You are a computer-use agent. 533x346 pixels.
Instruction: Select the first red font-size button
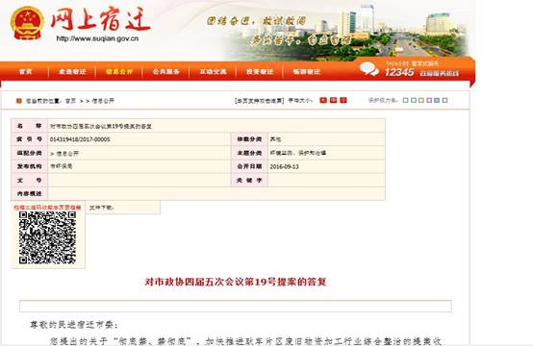coord(323,100)
